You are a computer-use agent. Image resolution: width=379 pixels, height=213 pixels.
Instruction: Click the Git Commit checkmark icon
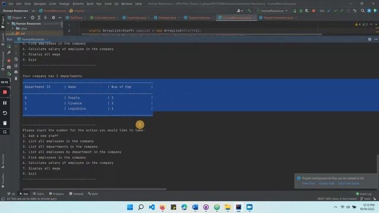tap(335, 11)
